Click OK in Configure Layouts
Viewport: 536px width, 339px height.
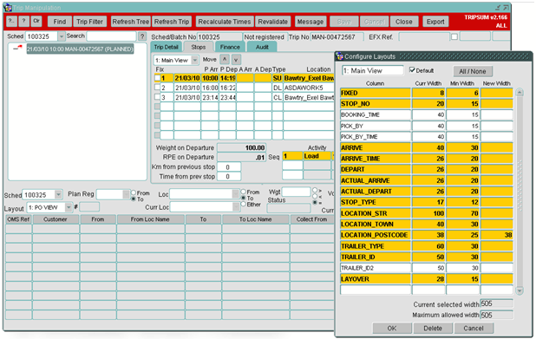[x=392, y=328]
